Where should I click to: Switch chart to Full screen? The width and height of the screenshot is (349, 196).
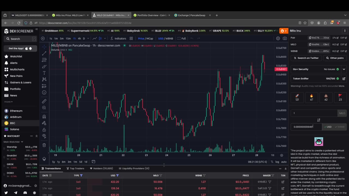[x=182, y=38]
